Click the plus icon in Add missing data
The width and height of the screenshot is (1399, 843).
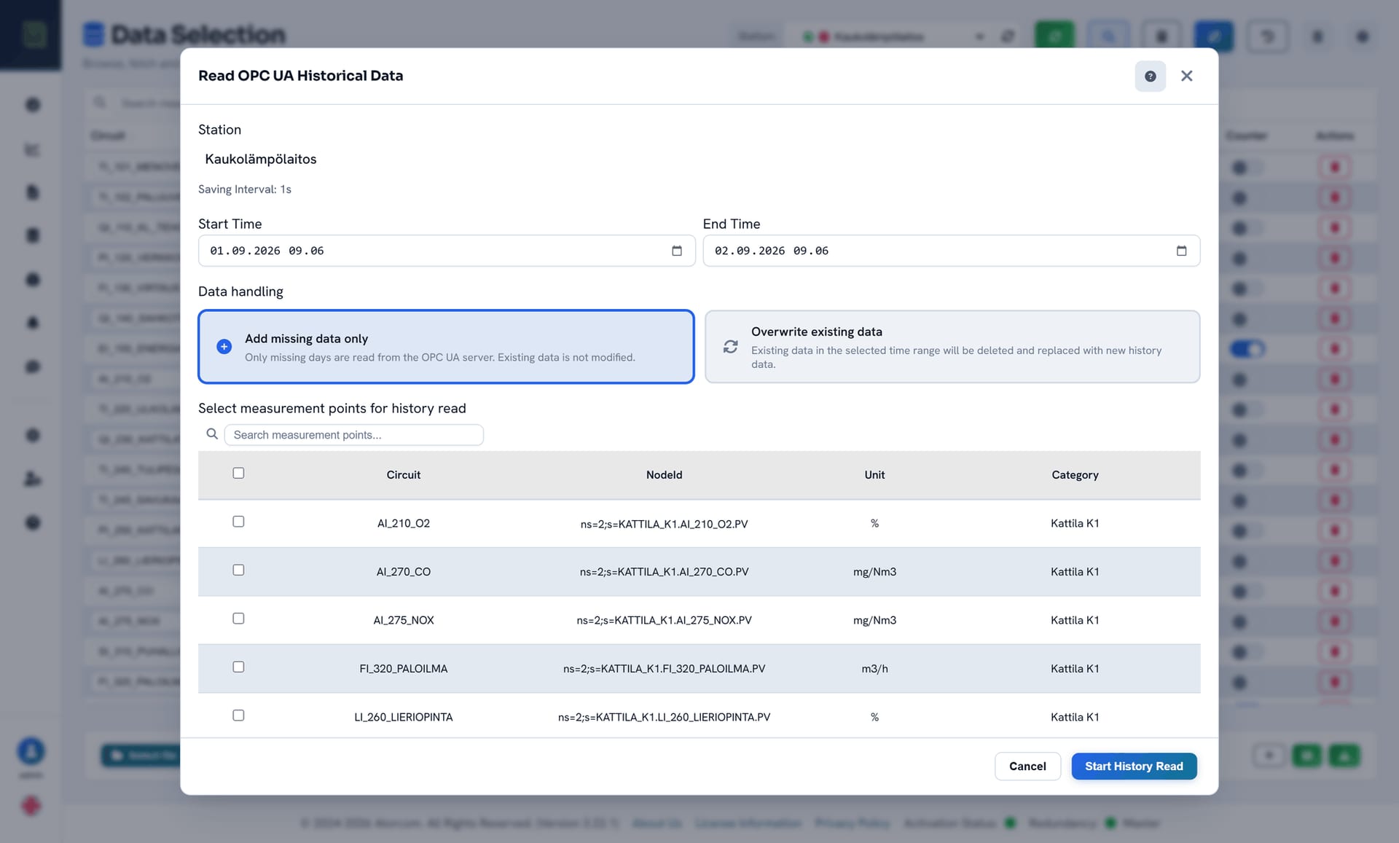point(224,347)
